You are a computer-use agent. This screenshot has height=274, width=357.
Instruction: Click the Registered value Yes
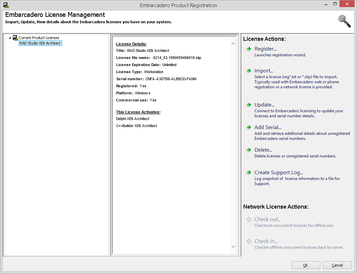143,86
